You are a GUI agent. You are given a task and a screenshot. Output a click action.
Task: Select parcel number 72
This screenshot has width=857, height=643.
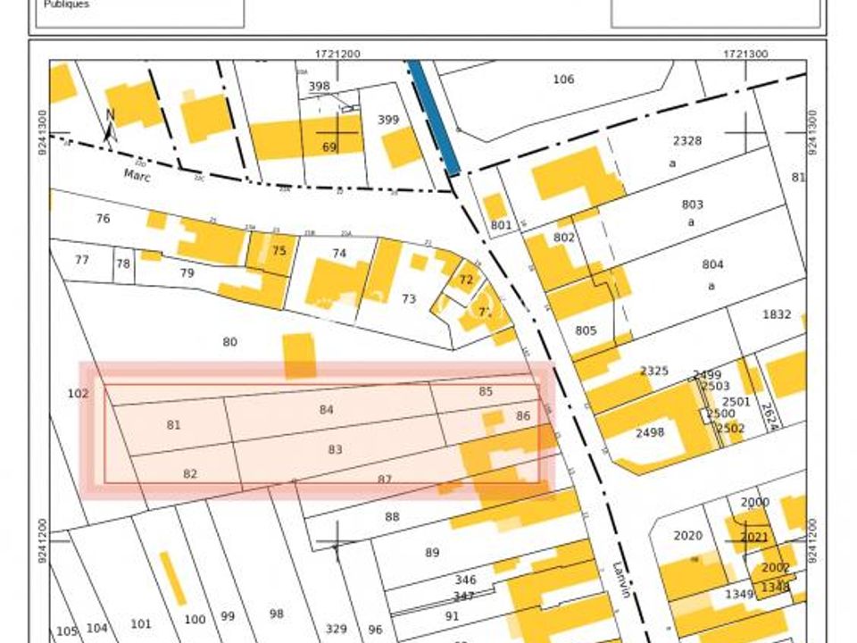click(466, 280)
